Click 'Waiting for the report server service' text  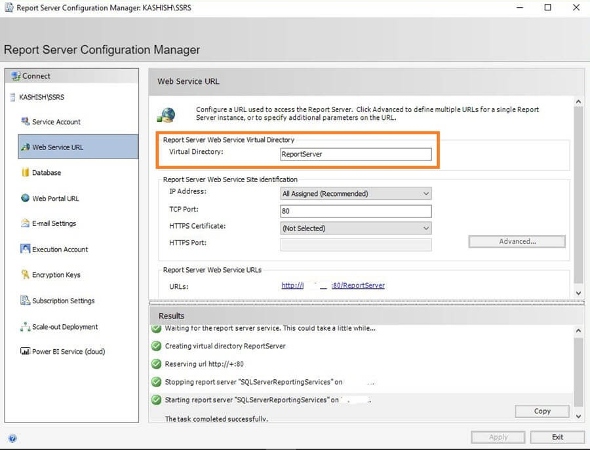pos(270,328)
